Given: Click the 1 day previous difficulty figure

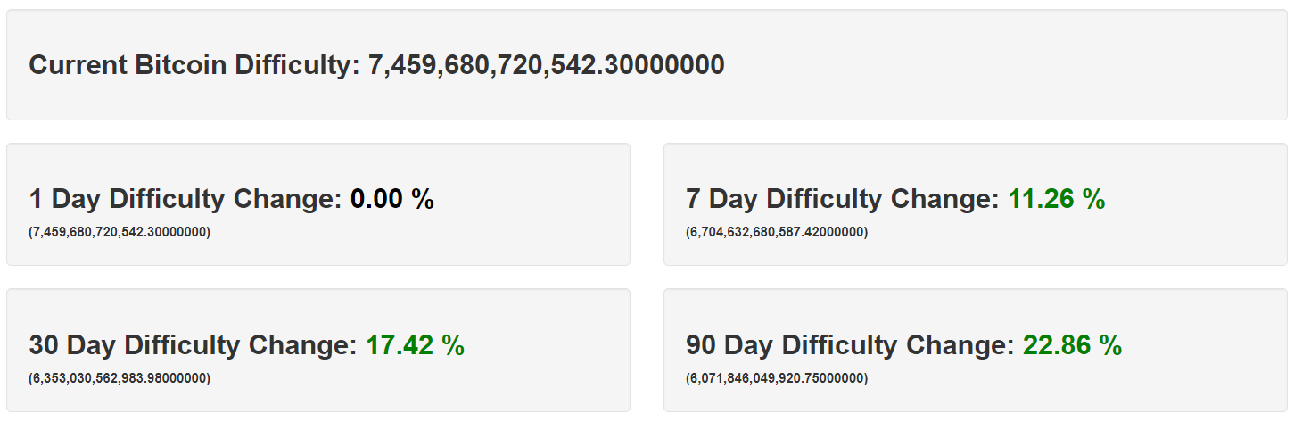Looking at the screenshot, I should tap(120, 232).
